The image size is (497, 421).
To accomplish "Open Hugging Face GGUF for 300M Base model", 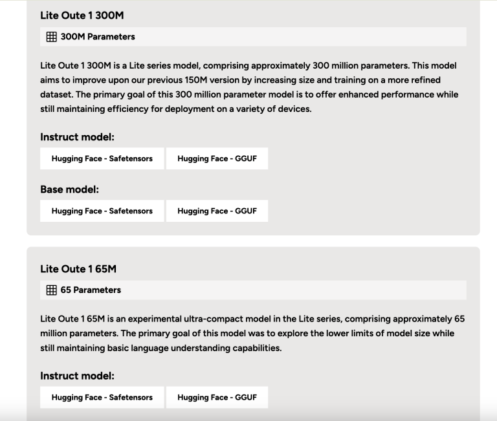I will 217,211.
